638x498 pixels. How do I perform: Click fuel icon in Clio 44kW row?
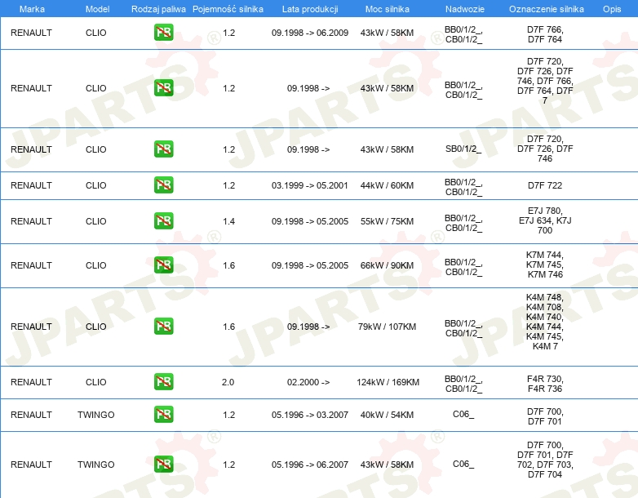pos(163,185)
